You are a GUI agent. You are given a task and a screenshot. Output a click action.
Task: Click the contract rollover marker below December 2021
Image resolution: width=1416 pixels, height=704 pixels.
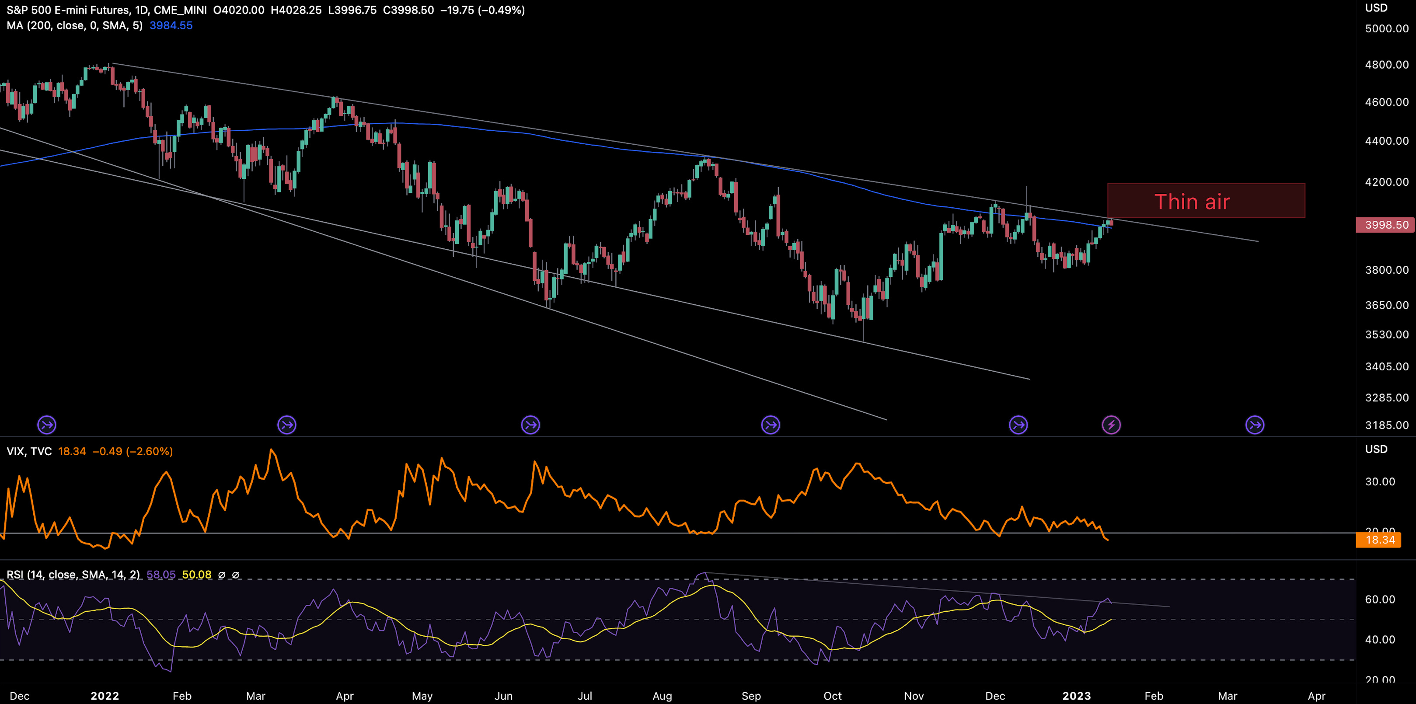tap(47, 425)
